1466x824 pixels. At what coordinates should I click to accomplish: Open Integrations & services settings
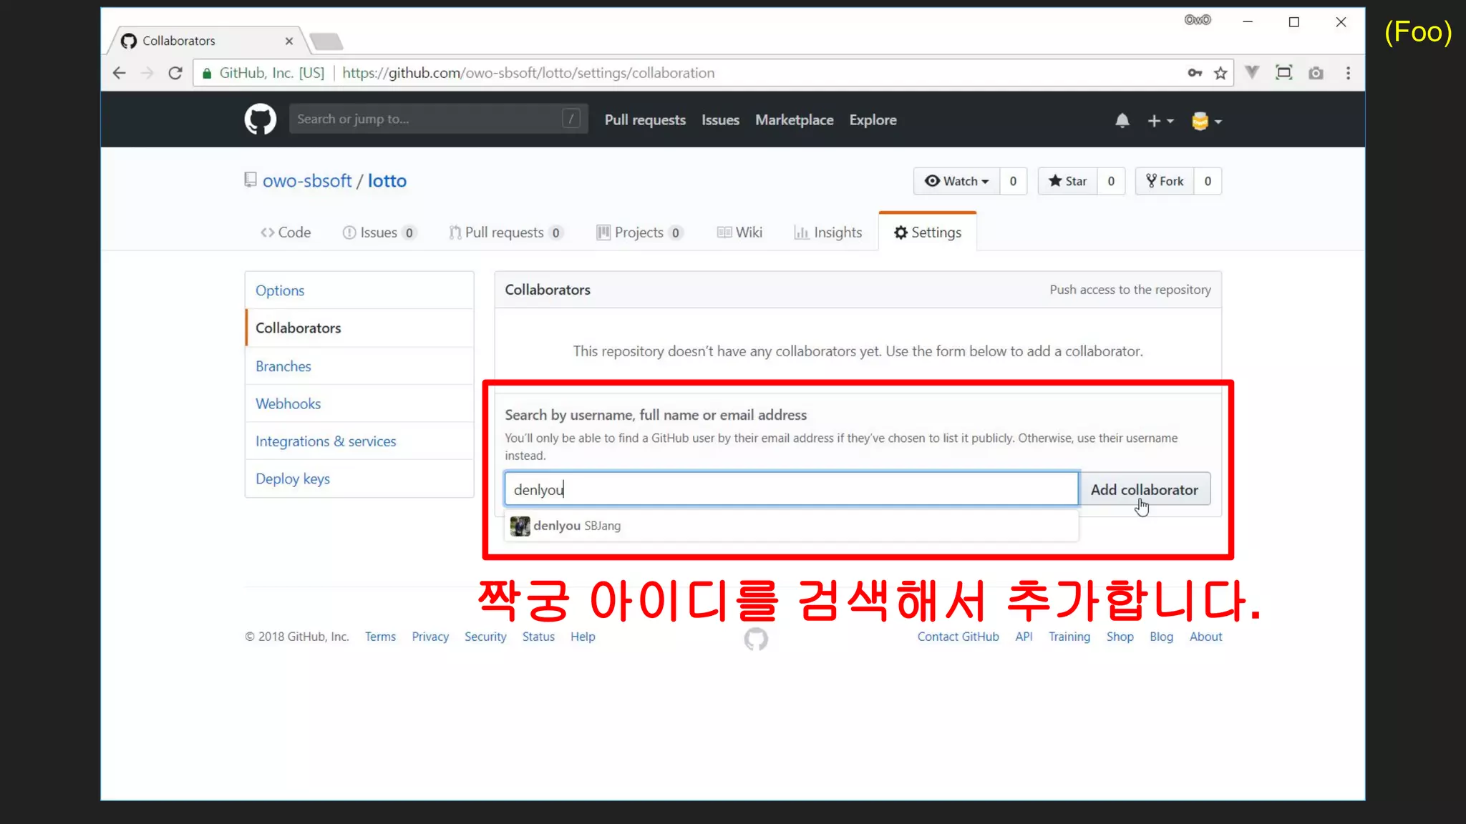click(x=359, y=441)
